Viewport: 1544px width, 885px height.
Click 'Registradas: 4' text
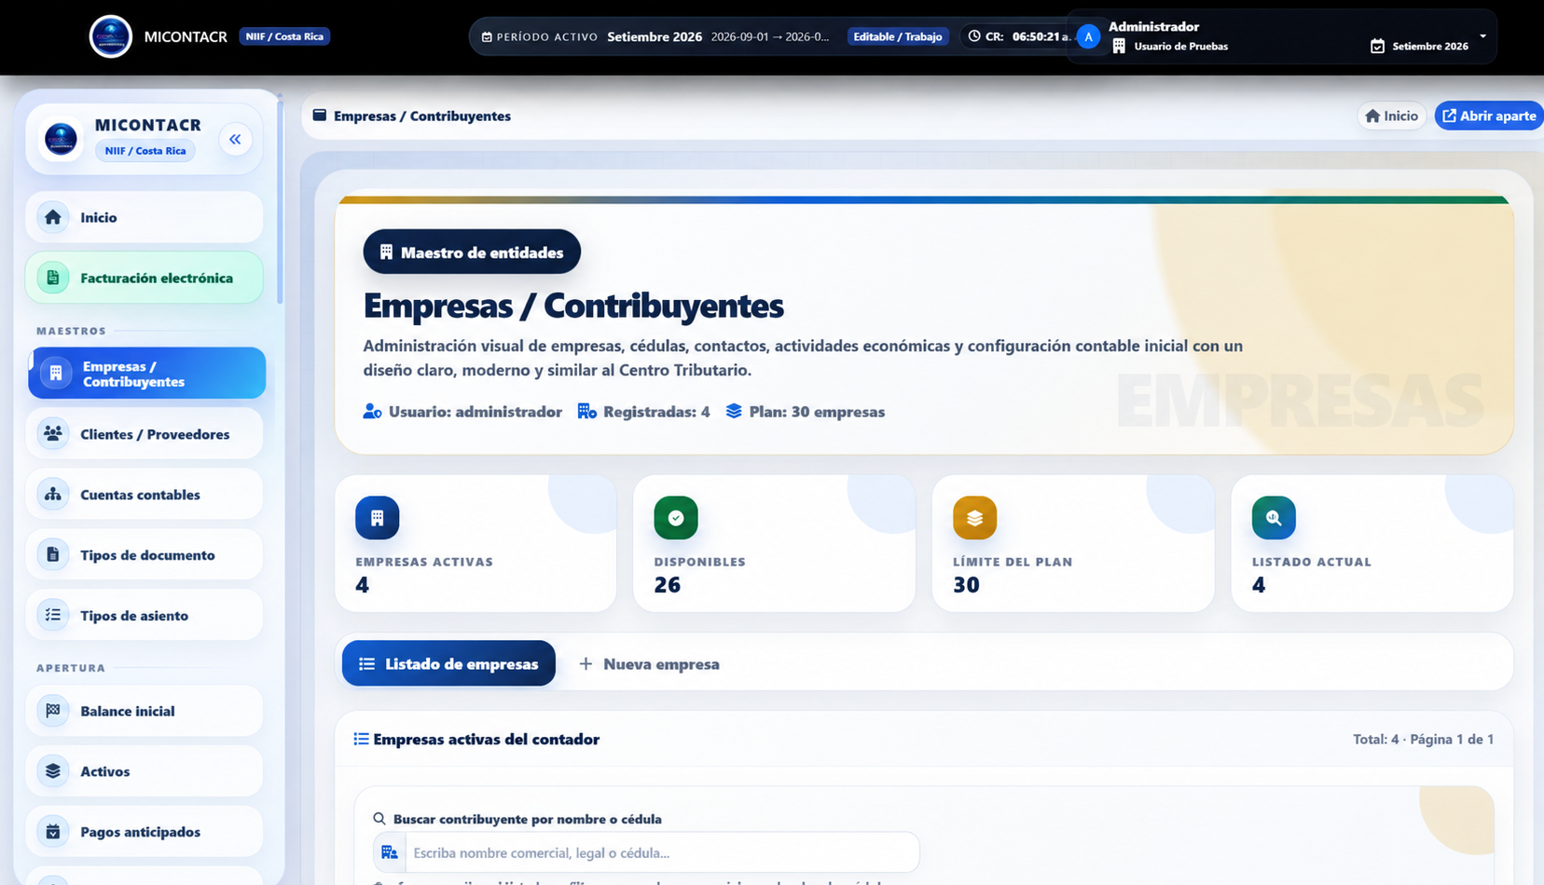pyautogui.click(x=656, y=412)
